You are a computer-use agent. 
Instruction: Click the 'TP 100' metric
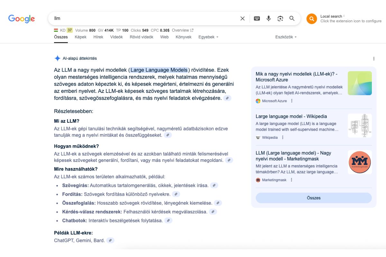[122, 30]
